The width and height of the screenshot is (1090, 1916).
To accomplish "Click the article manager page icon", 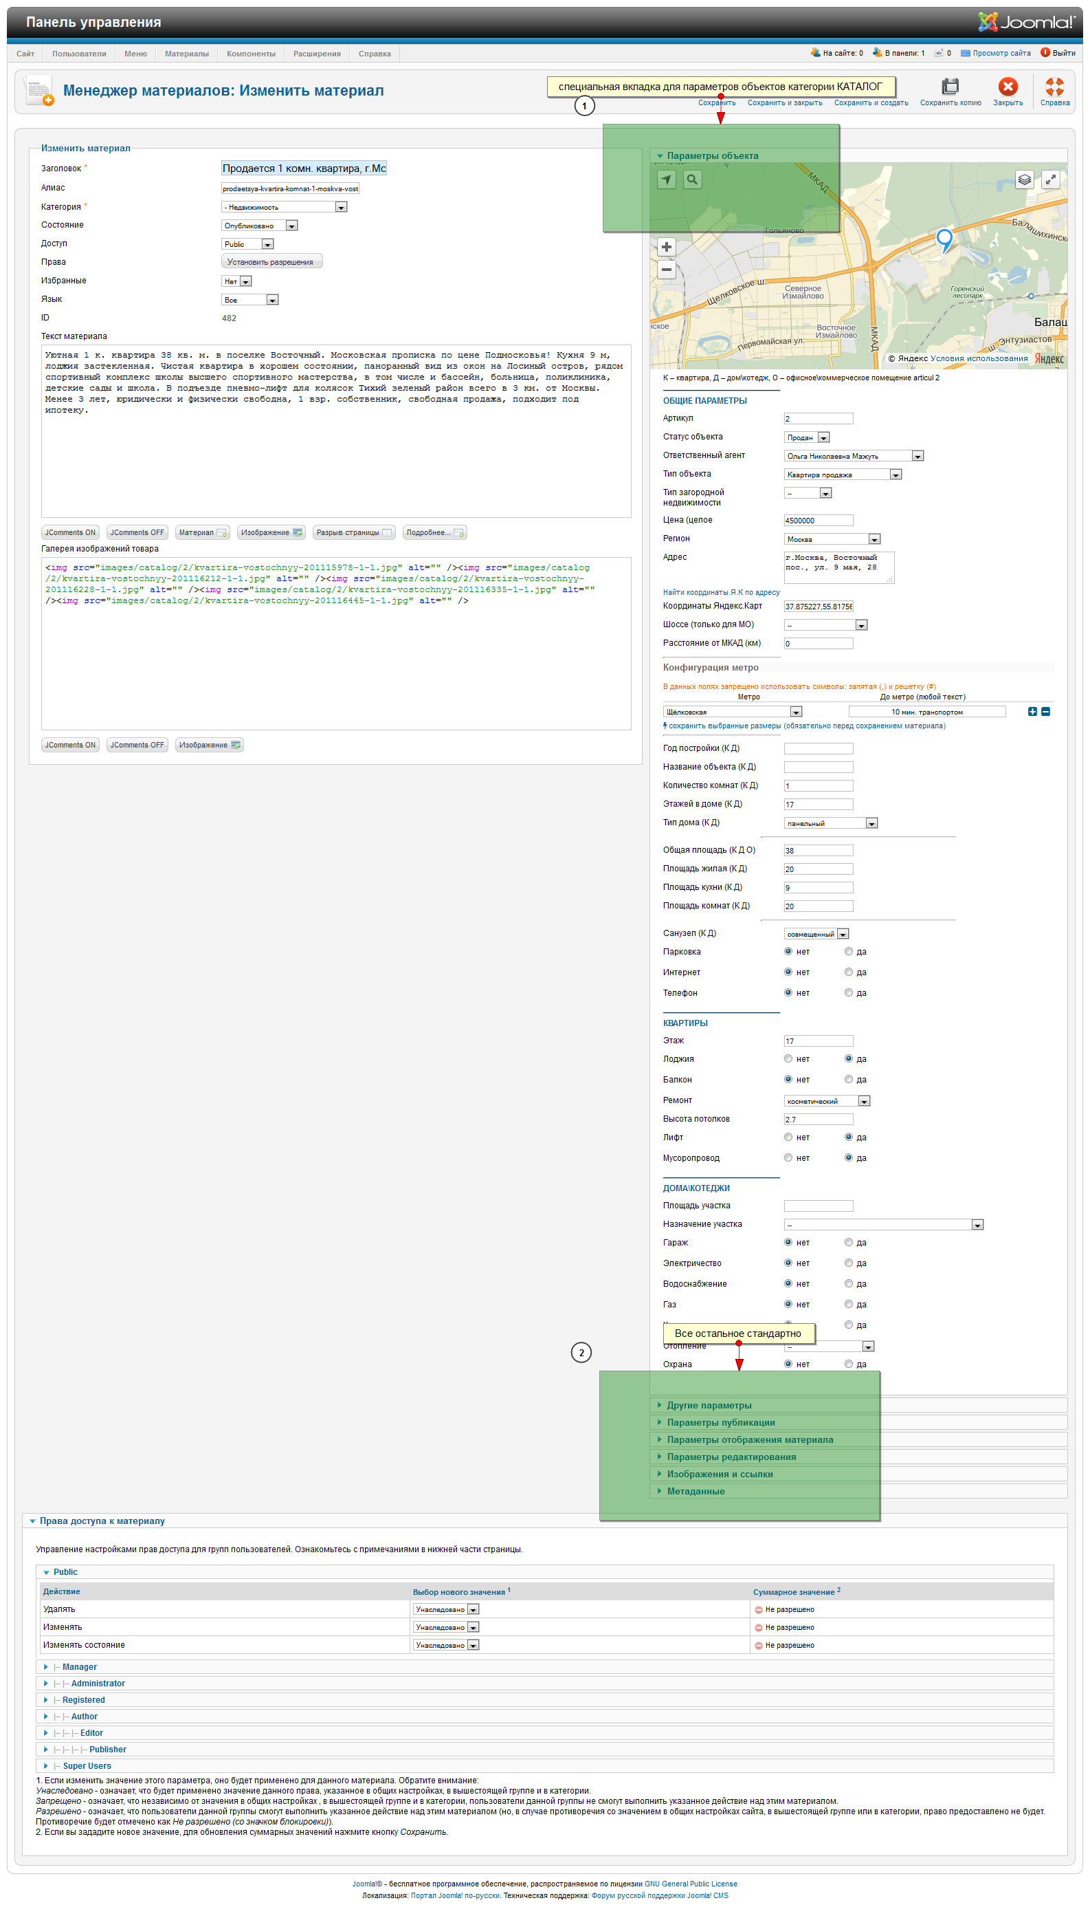I will 38,91.
